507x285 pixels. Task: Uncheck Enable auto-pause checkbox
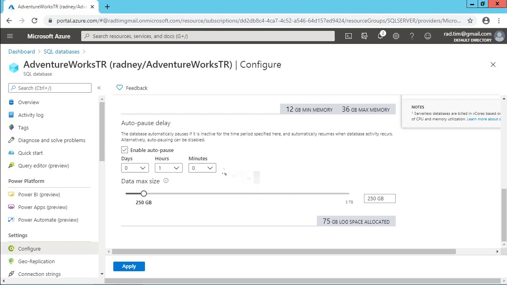125,150
